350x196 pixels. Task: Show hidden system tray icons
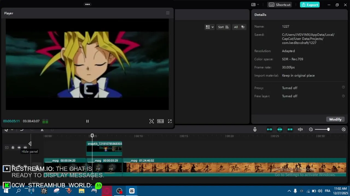coord(289,191)
